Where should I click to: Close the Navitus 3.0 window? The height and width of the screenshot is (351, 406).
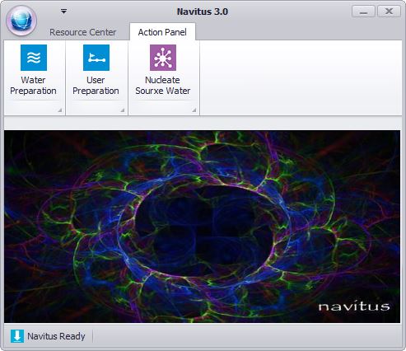point(389,12)
